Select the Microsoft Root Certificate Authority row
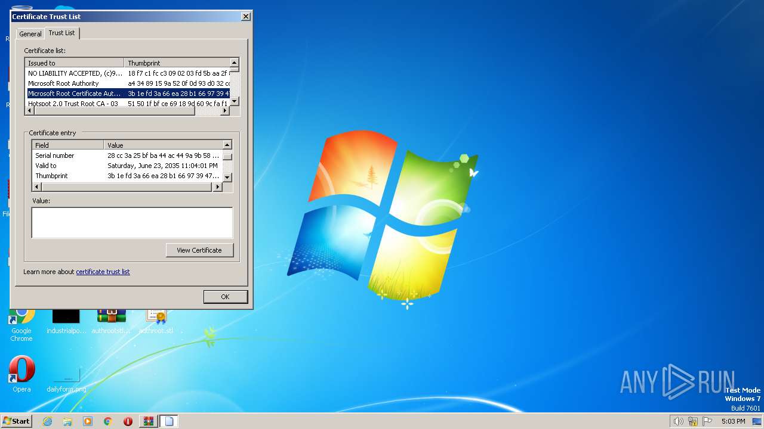764x429 pixels. [127, 94]
